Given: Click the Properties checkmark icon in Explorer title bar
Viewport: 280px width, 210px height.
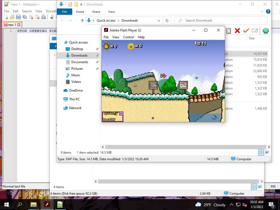Looking at the screenshot, I should tap(70, 4).
